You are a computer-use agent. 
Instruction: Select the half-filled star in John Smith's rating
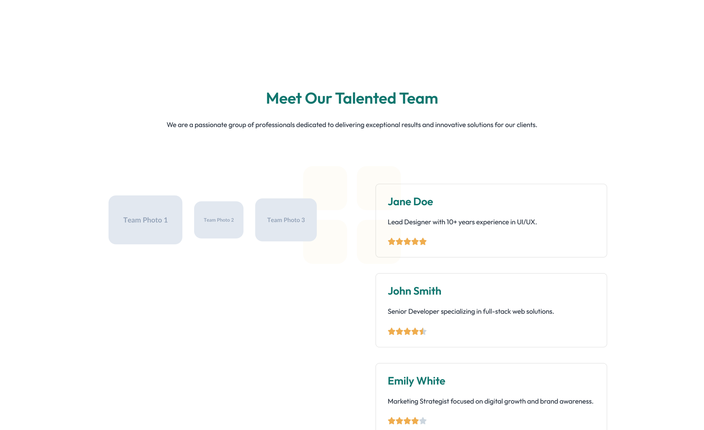click(423, 331)
